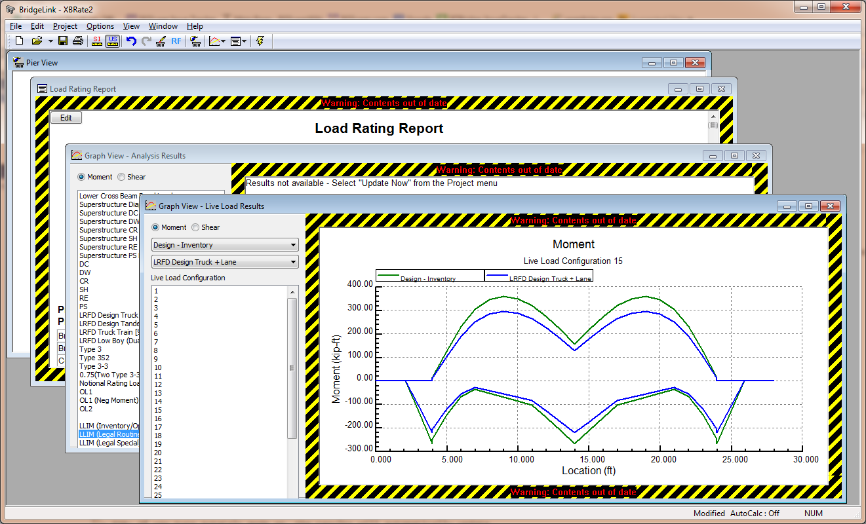Expand the LRFD Design Truck + Lane dropdown
866x524 pixels.
[x=225, y=262]
